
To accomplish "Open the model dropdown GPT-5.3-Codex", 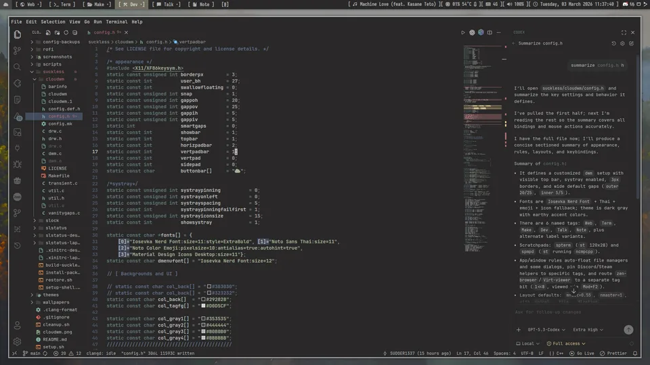I will [x=546, y=330].
